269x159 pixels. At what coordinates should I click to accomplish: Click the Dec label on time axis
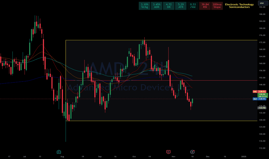tap(208, 157)
